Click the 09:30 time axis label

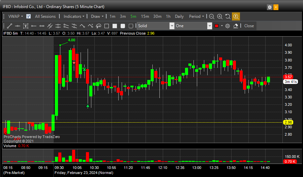[59, 168]
